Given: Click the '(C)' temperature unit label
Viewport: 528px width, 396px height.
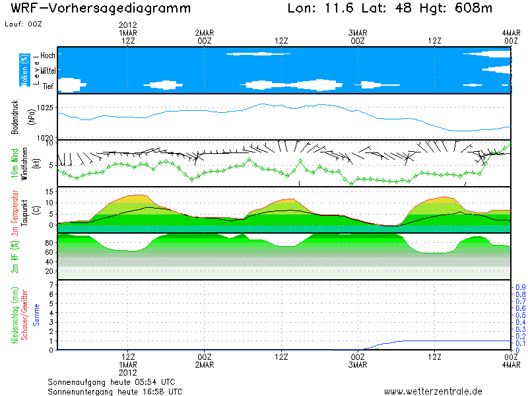Looking at the screenshot, I should pos(36,210).
